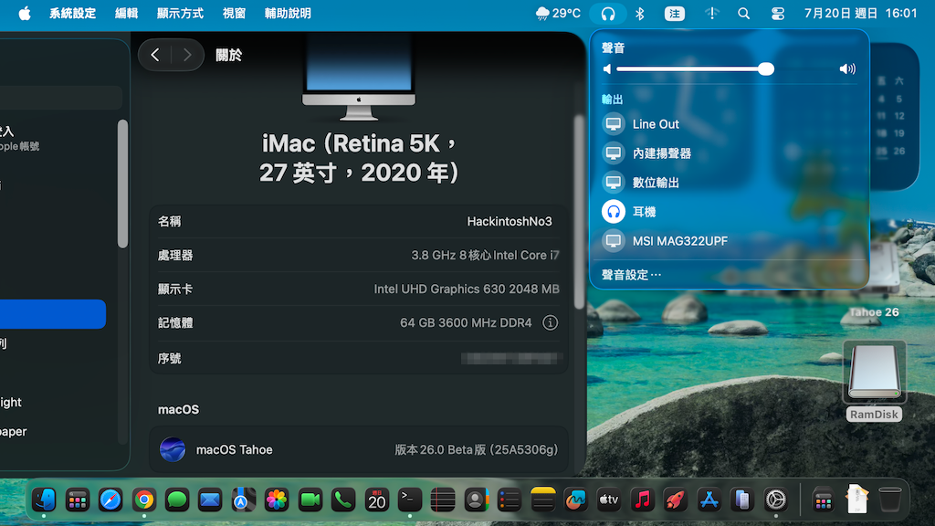Launch iPhone Mirroring from the Dock
935x526 pixels.
coord(742,500)
